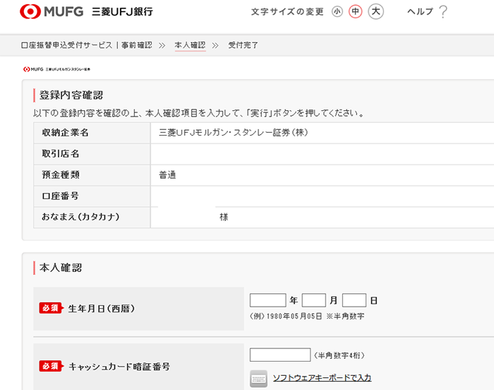
Task: Click the 生年月日(西暦) field label
Action: (x=102, y=308)
